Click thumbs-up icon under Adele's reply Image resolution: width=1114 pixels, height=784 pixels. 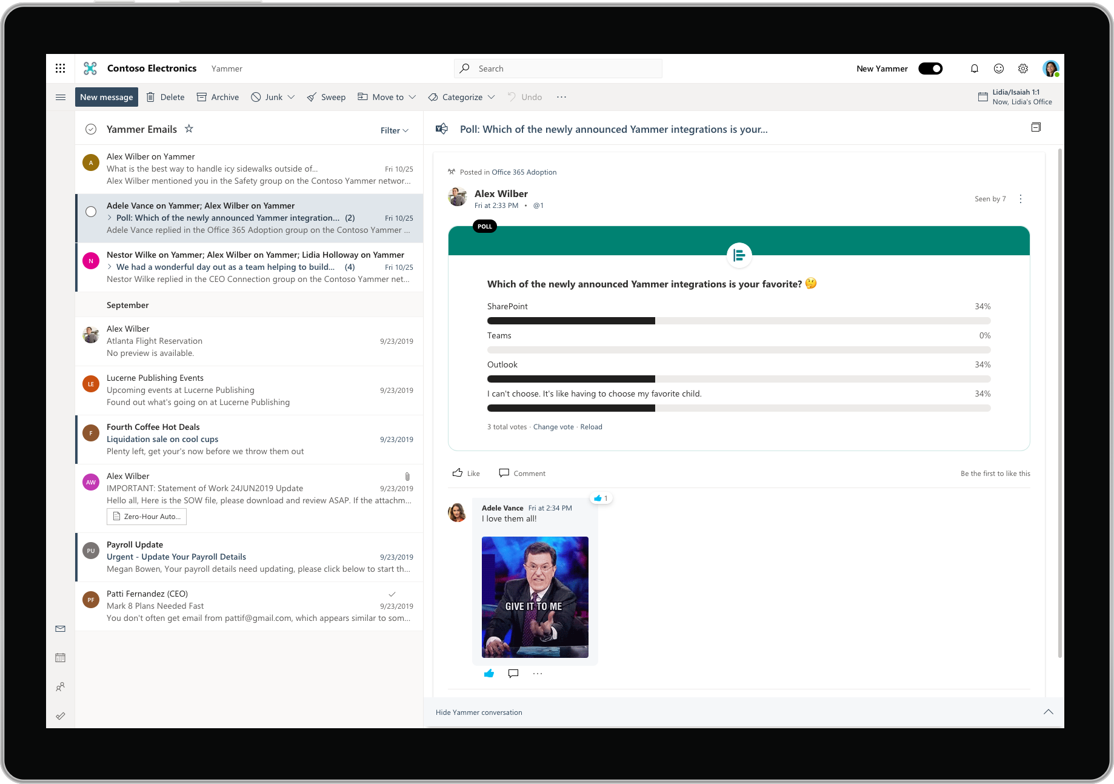point(489,673)
